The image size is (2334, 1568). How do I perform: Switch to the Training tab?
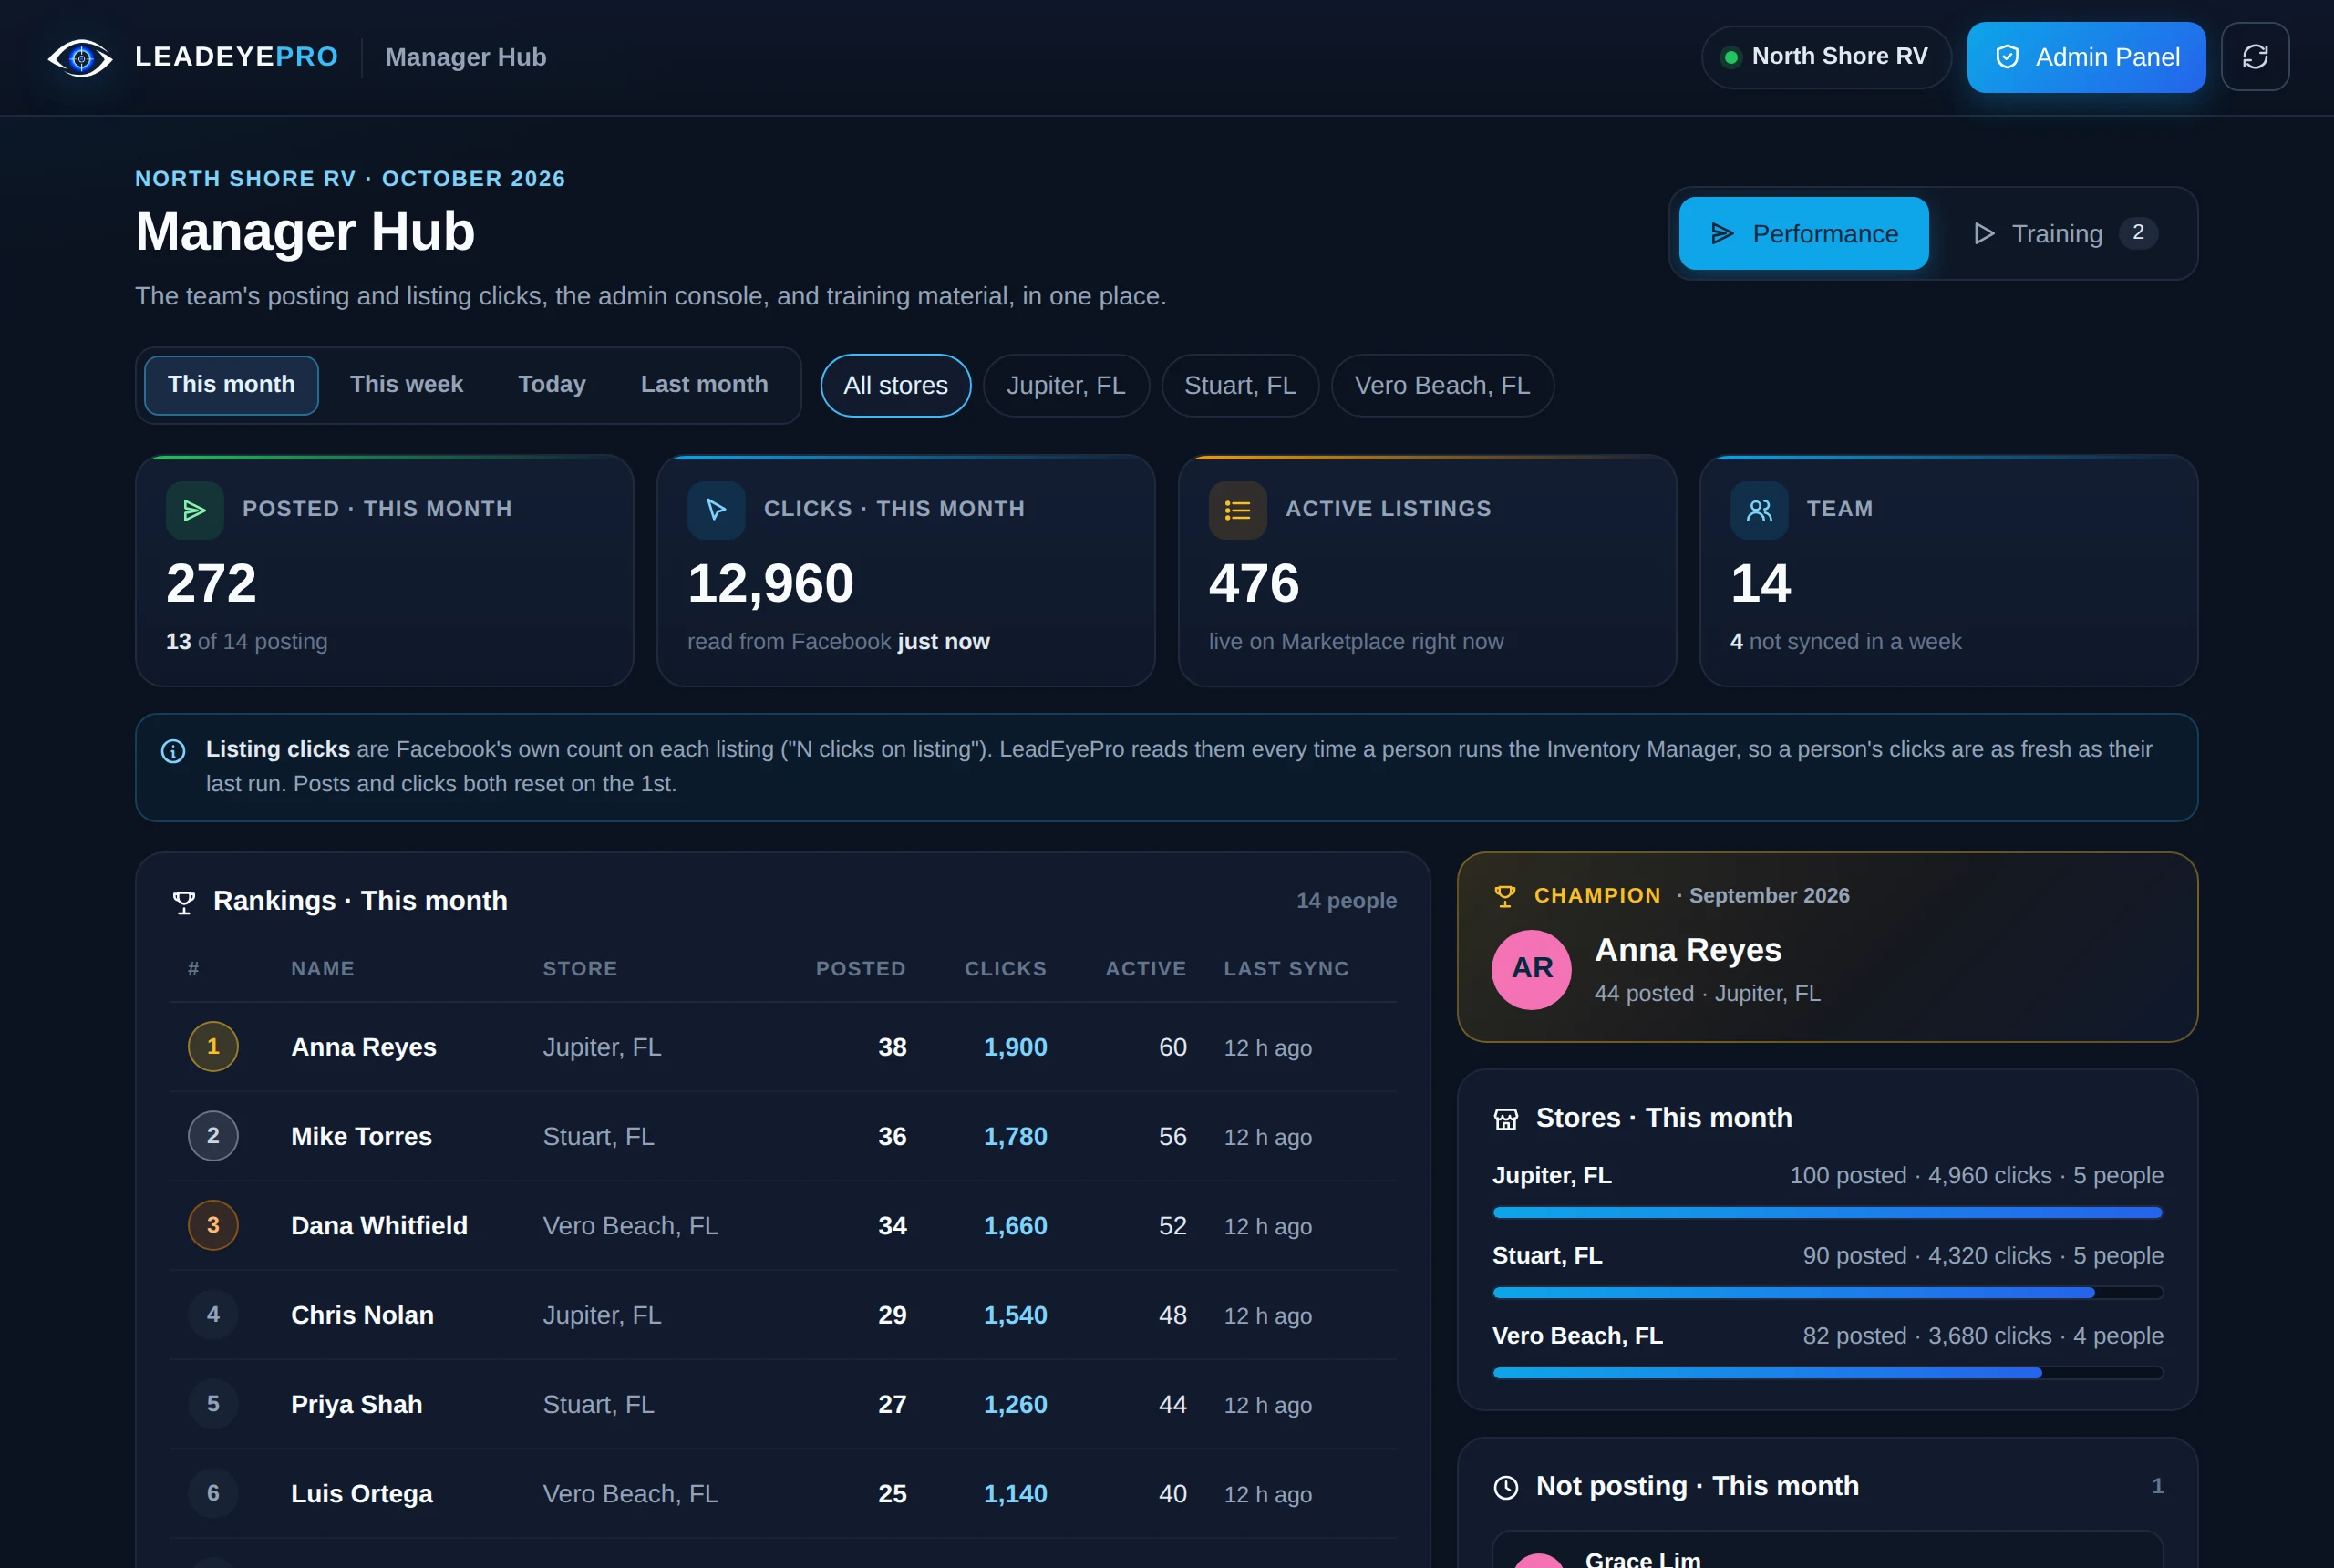point(2064,233)
